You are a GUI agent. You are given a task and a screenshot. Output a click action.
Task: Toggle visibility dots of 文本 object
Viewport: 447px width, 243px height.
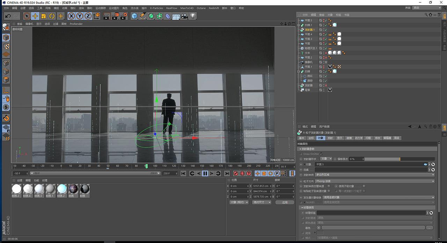coord(323,53)
